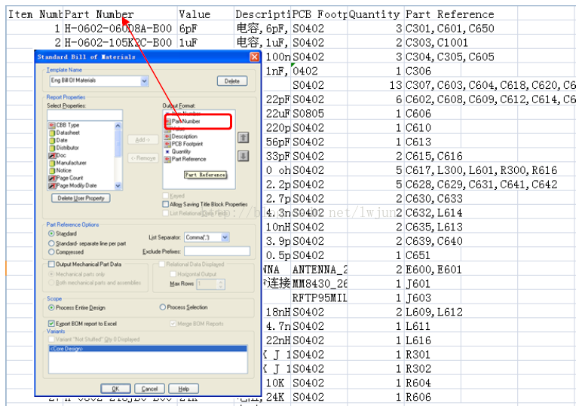Click the Datasheet property icon
Image resolution: width=582 pixels, height=409 pixels.
(52, 133)
